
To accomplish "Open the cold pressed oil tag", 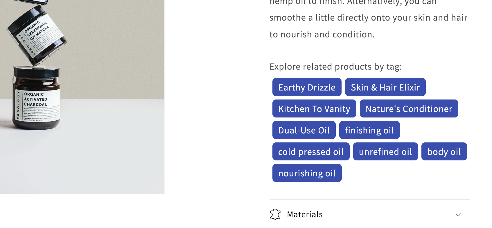I will pos(311,152).
